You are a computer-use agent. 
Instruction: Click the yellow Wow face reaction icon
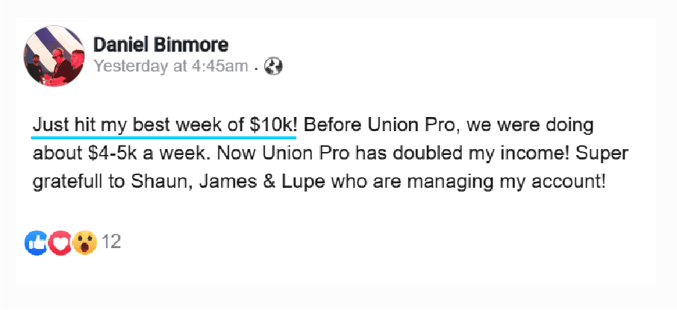pos(84,243)
